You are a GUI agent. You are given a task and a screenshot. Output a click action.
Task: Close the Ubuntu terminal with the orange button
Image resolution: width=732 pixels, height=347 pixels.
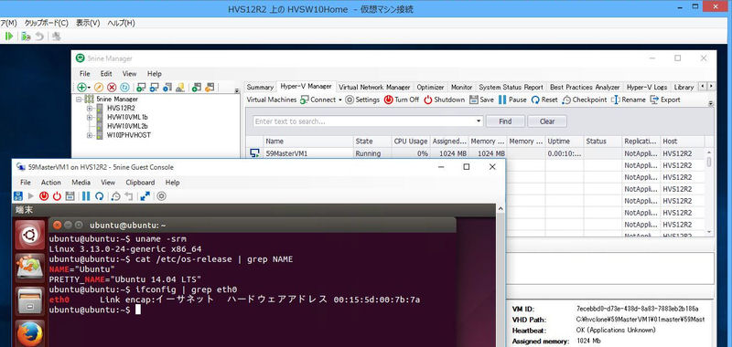(x=58, y=226)
